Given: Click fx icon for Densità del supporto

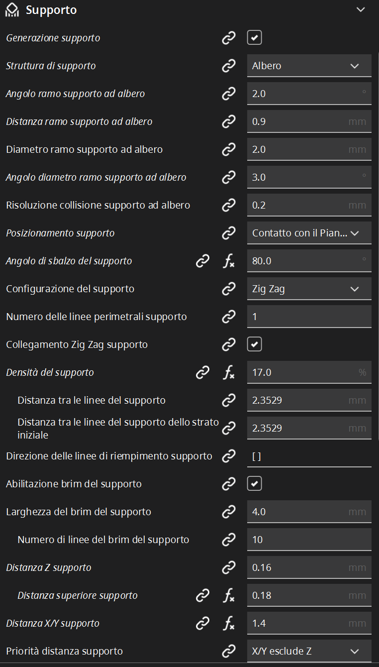Looking at the screenshot, I should tap(228, 372).
